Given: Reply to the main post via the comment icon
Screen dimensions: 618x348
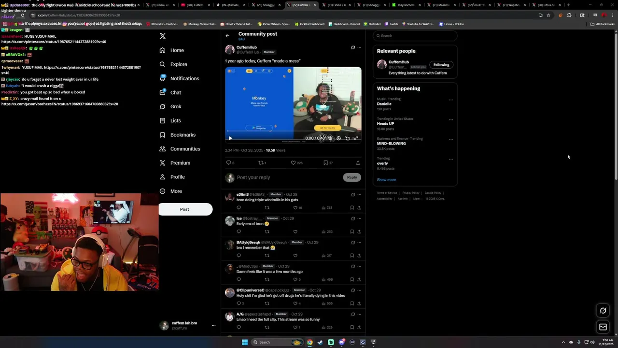Looking at the screenshot, I should coord(229,163).
